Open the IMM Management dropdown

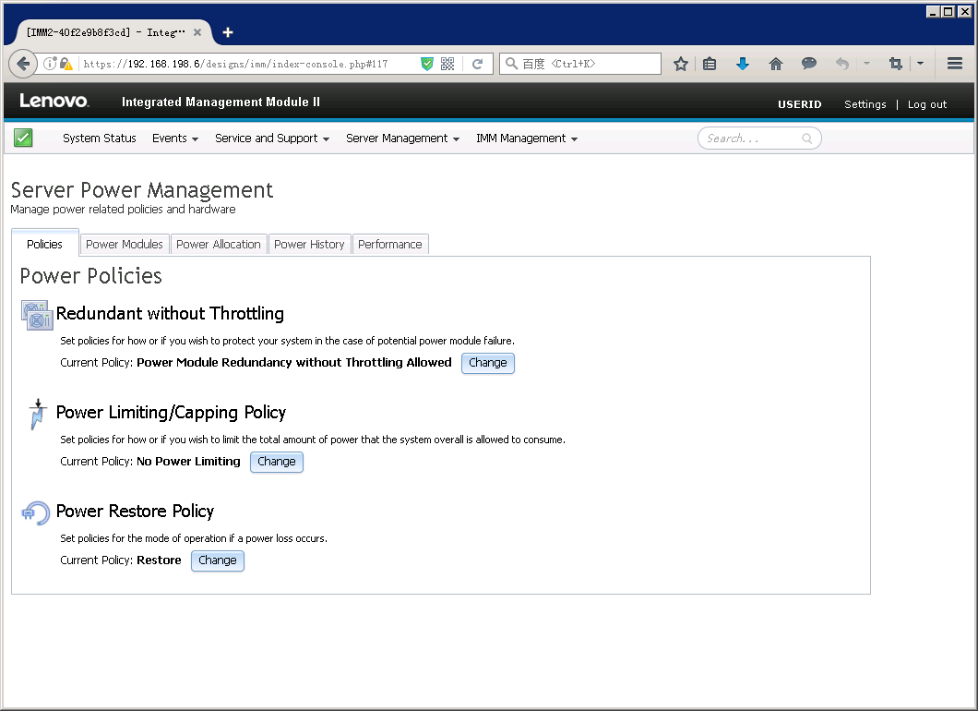(527, 138)
